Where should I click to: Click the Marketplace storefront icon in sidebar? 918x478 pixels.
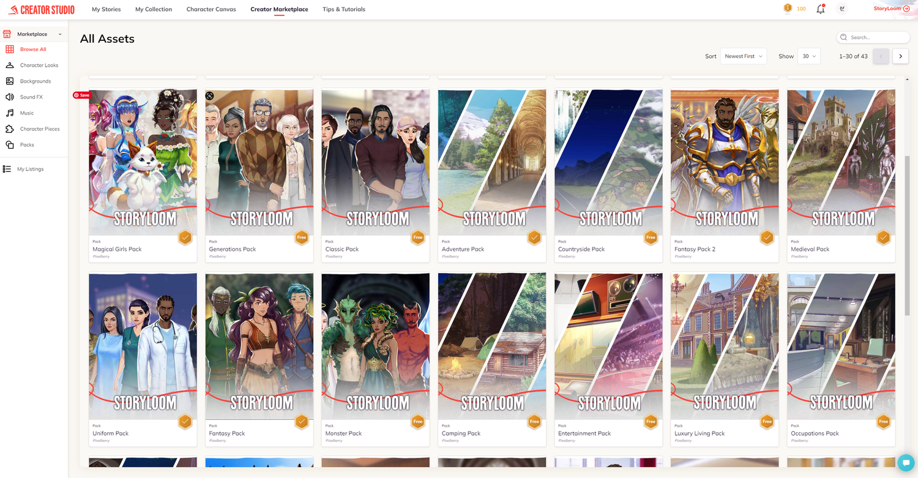pos(7,34)
